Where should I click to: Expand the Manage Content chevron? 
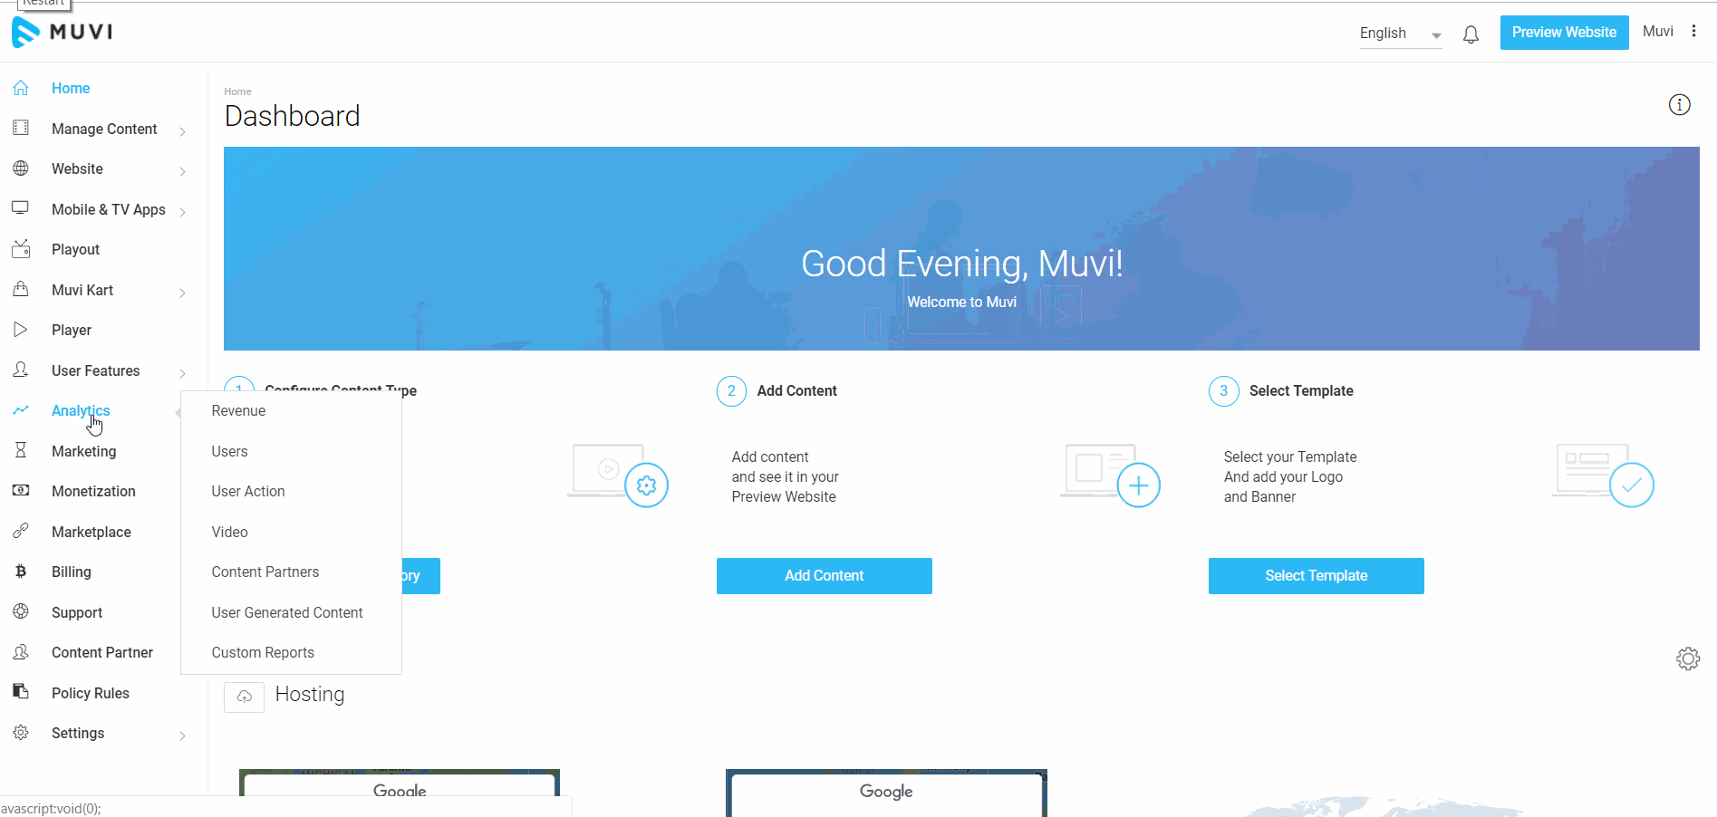pyautogui.click(x=182, y=131)
